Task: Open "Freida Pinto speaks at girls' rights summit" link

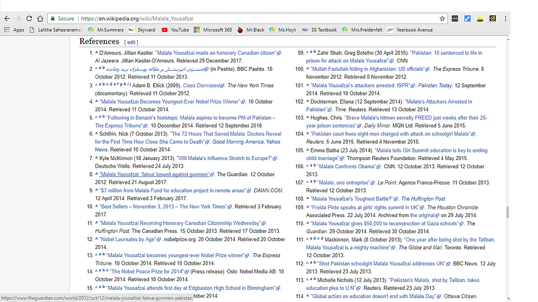Action: [x=367, y=207]
